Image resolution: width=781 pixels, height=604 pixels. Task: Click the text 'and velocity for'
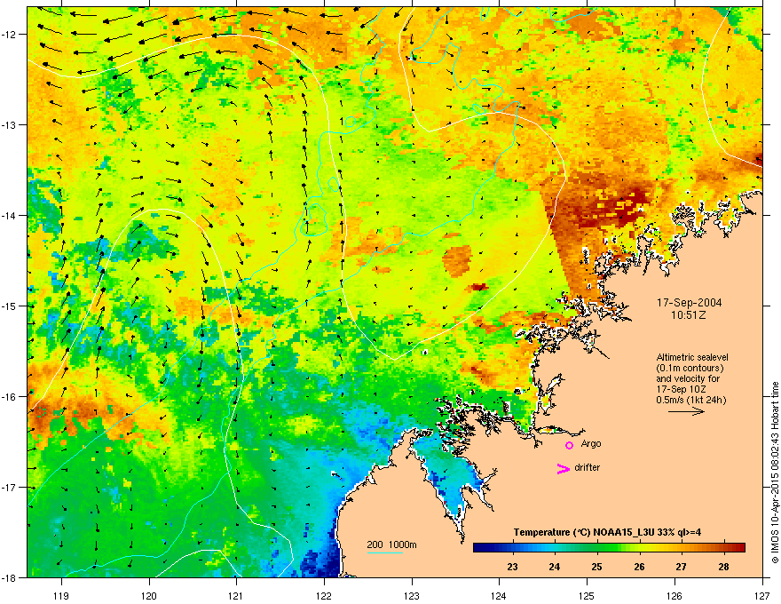tap(688, 378)
